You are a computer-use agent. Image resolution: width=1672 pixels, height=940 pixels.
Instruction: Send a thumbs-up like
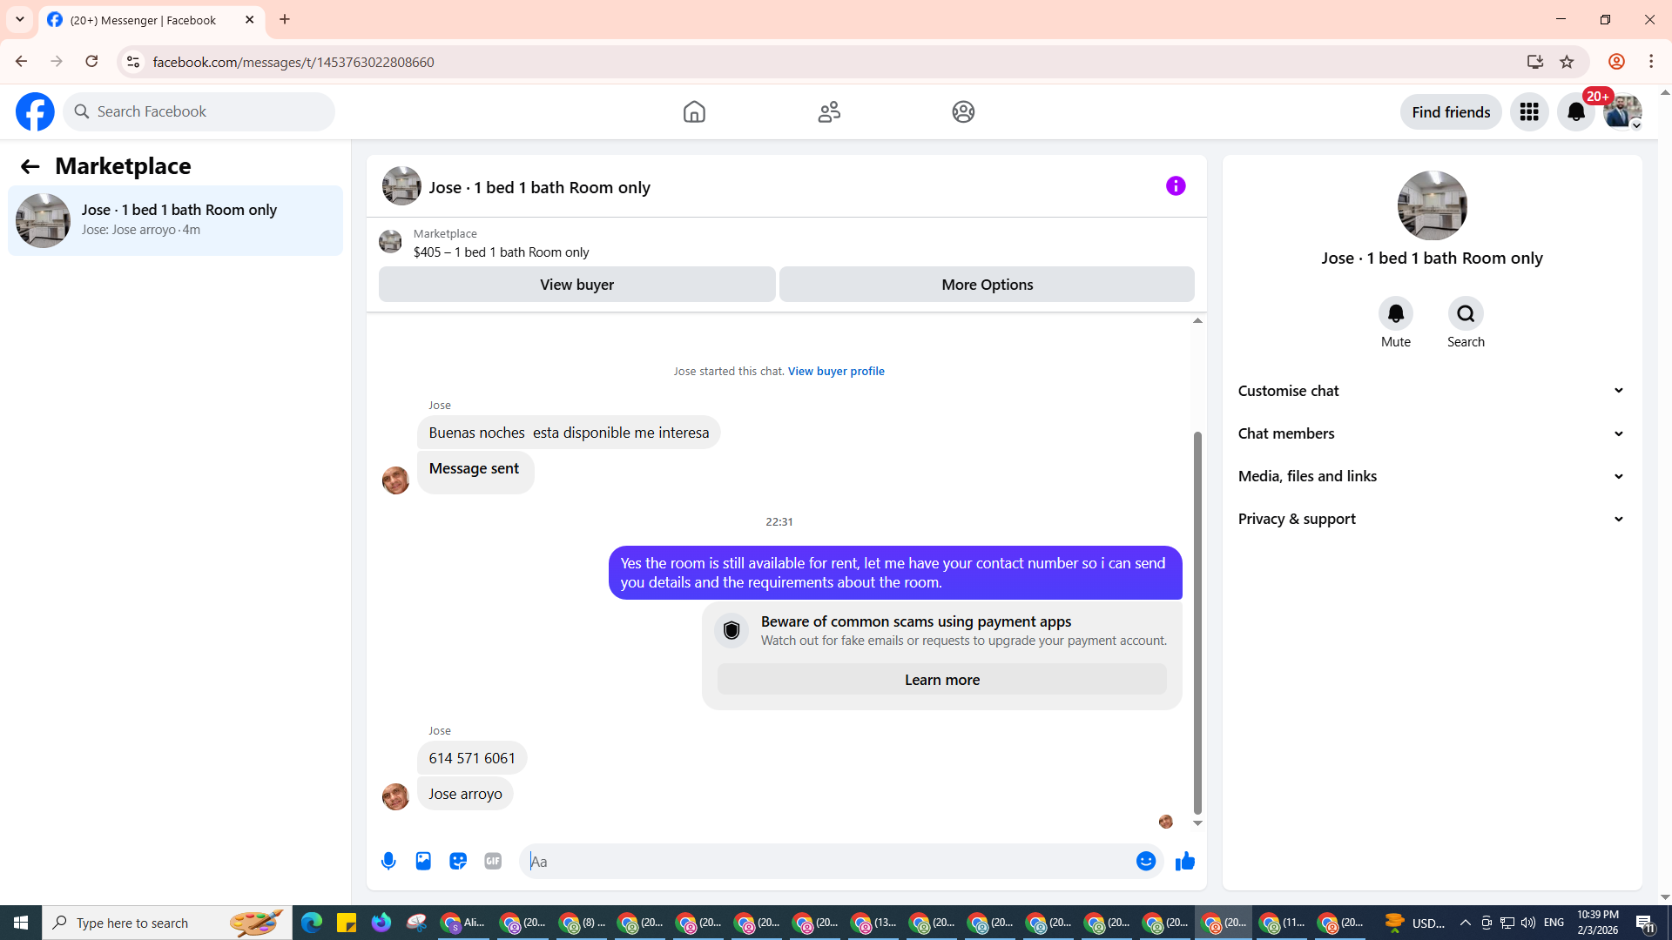point(1184,861)
